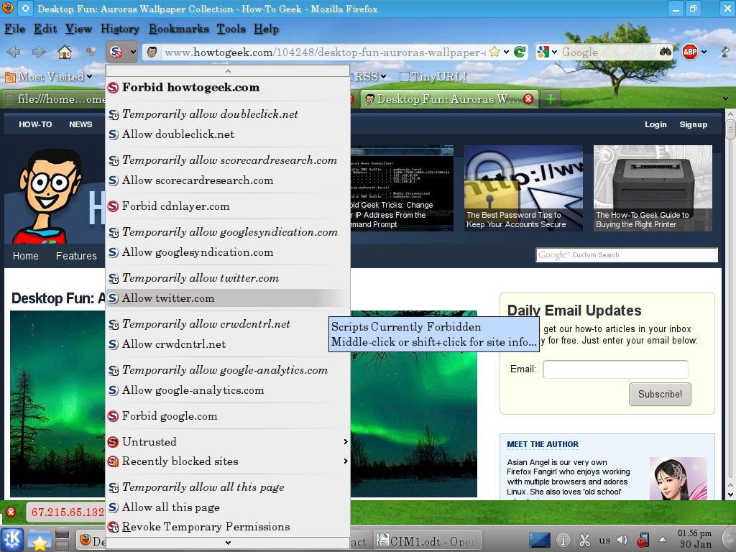Select Temporarily allow doubleclick.net
This screenshot has height=552, width=736.
pyautogui.click(x=228, y=114)
